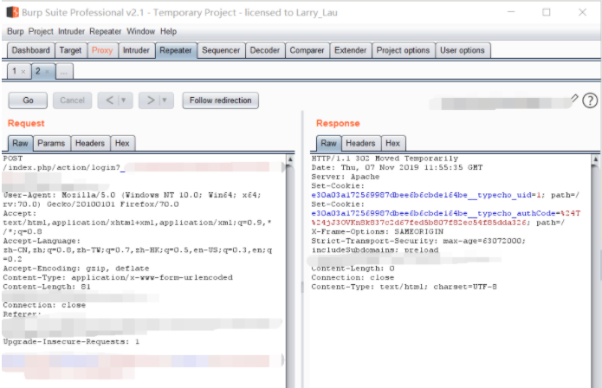Switch to the Comparer tab
The image size is (602, 388).
point(307,50)
